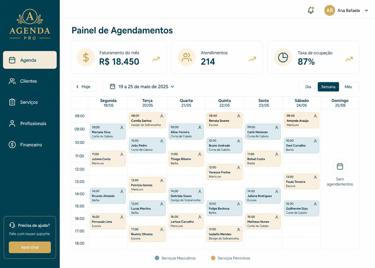Click the Atendimentos people icon
This screenshot has height=268, width=375.
186,57
